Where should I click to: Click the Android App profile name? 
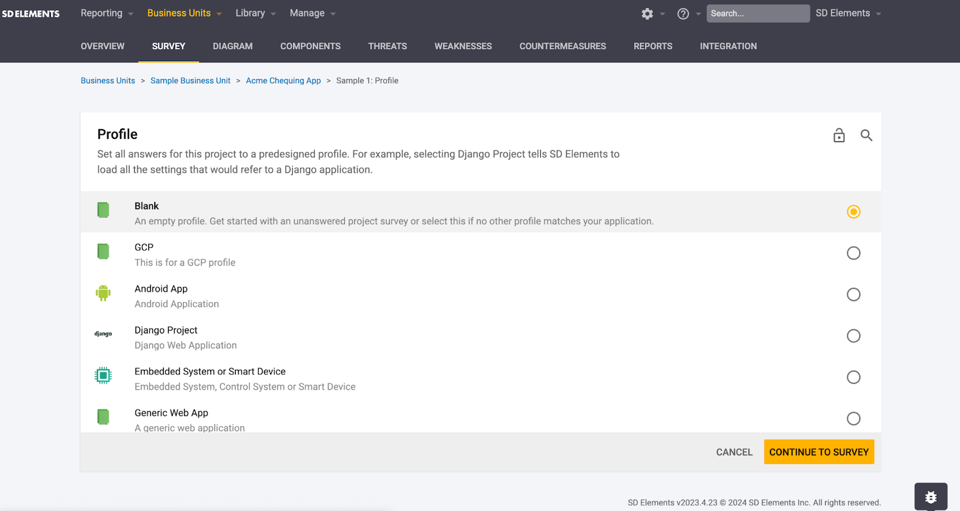[161, 288]
